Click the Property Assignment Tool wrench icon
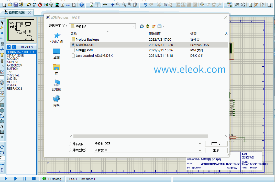 243,5
